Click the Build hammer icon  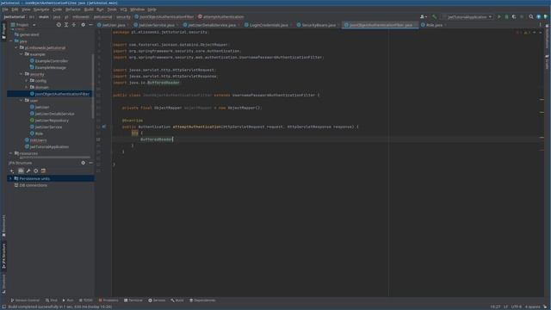click(434, 16)
